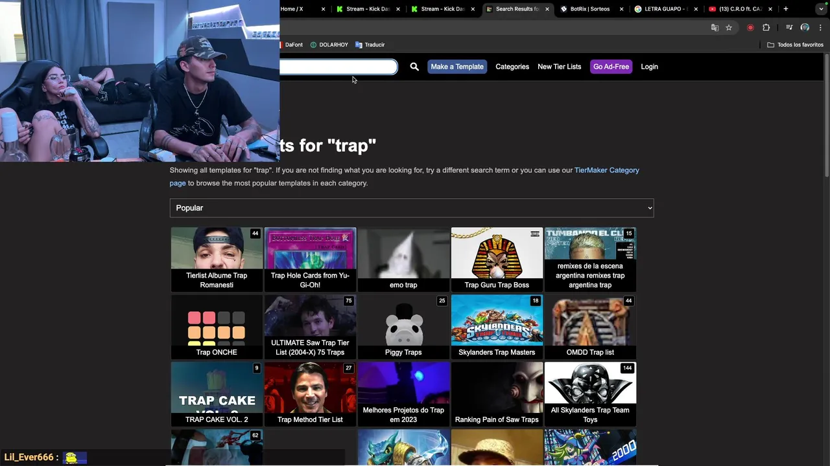Open the DaFont bookmark

coord(292,45)
